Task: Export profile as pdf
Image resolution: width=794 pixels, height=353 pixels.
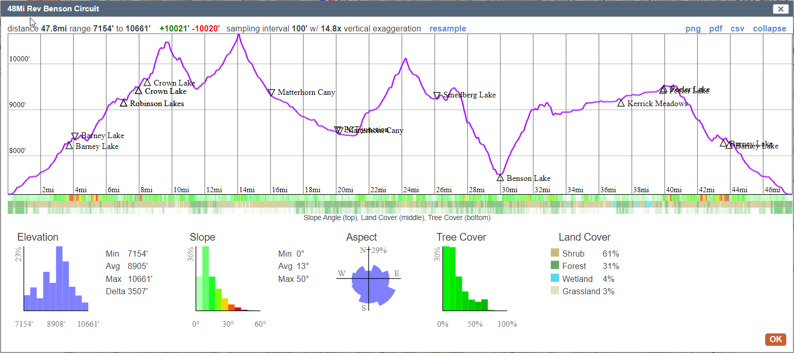Action: pos(716,29)
